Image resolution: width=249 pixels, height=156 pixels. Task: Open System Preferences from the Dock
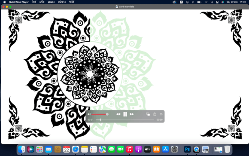pyautogui.click(x=175, y=149)
